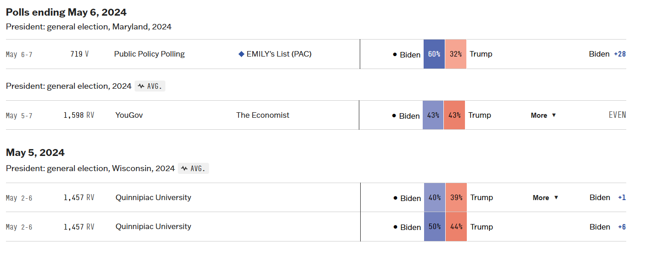The image size is (646, 253).
Task: Open the YouGov pollster link
Action: coord(129,115)
